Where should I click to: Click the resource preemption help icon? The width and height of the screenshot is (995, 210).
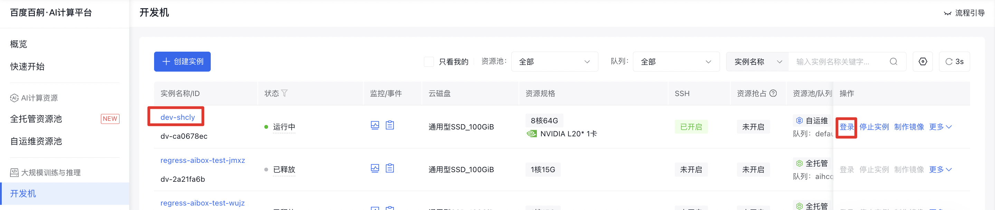click(773, 93)
